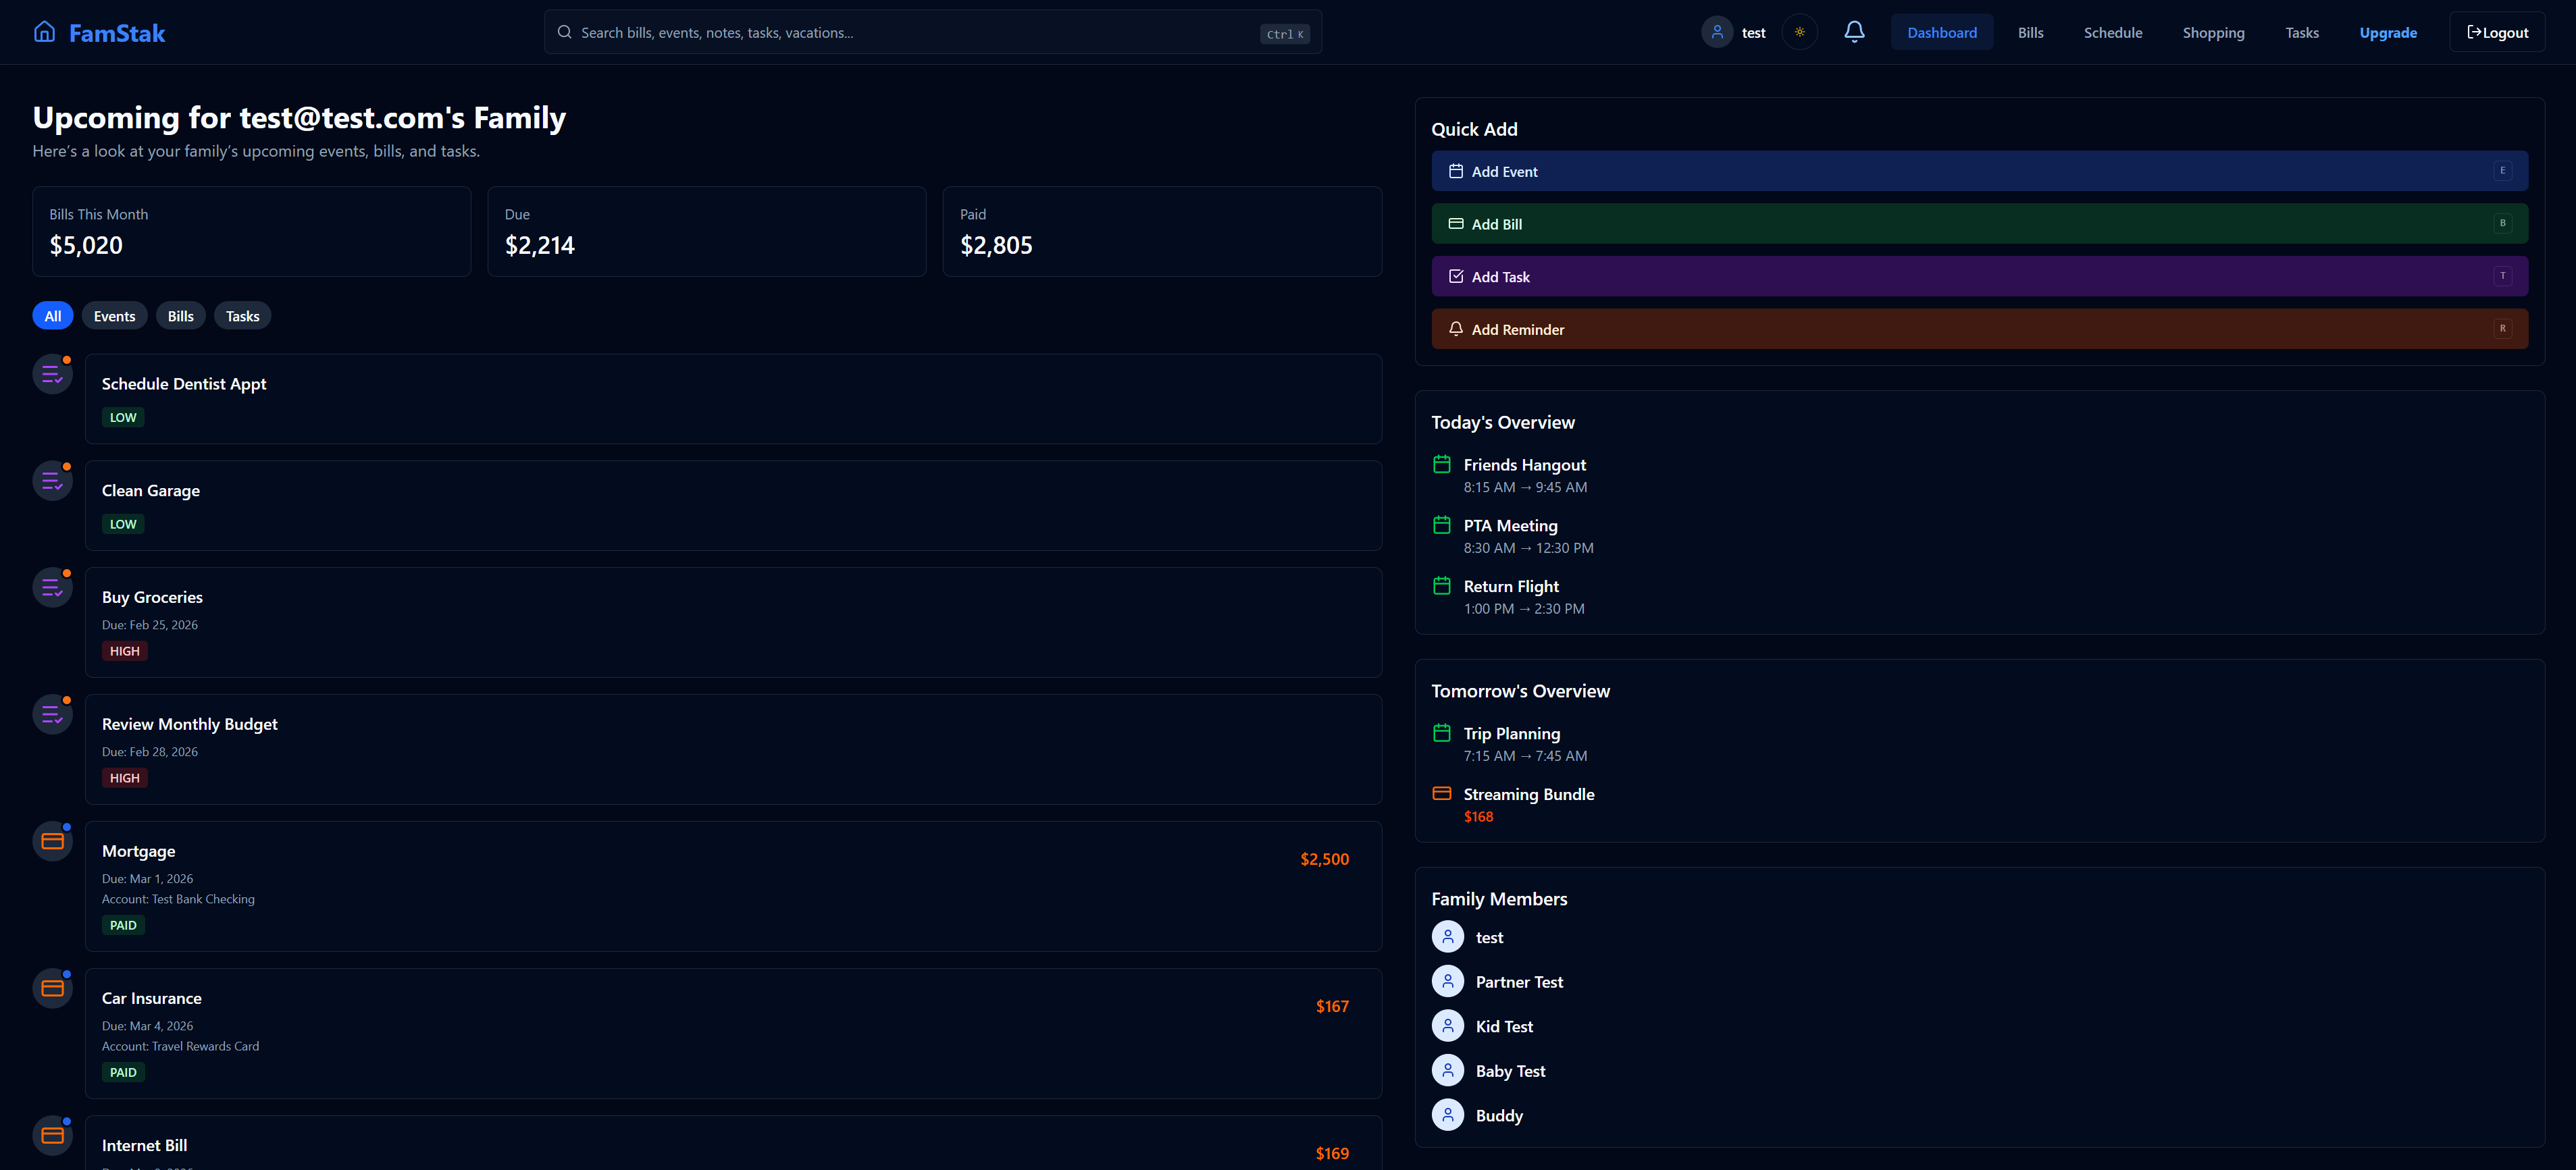The height and width of the screenshot is (1170, 2576).
Task: Select the Events filter pill
Action: point(114,315)
